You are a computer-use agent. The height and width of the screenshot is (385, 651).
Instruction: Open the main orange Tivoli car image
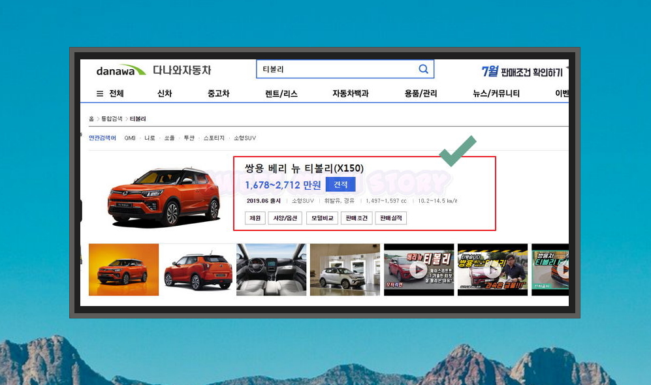click(164, 196)
